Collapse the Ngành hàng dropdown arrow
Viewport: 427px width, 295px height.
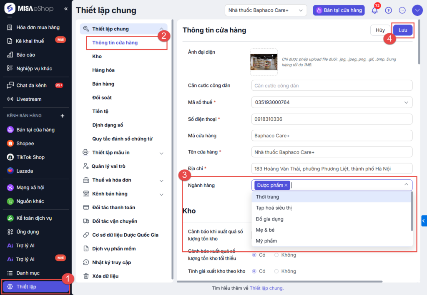click(406, 184)
